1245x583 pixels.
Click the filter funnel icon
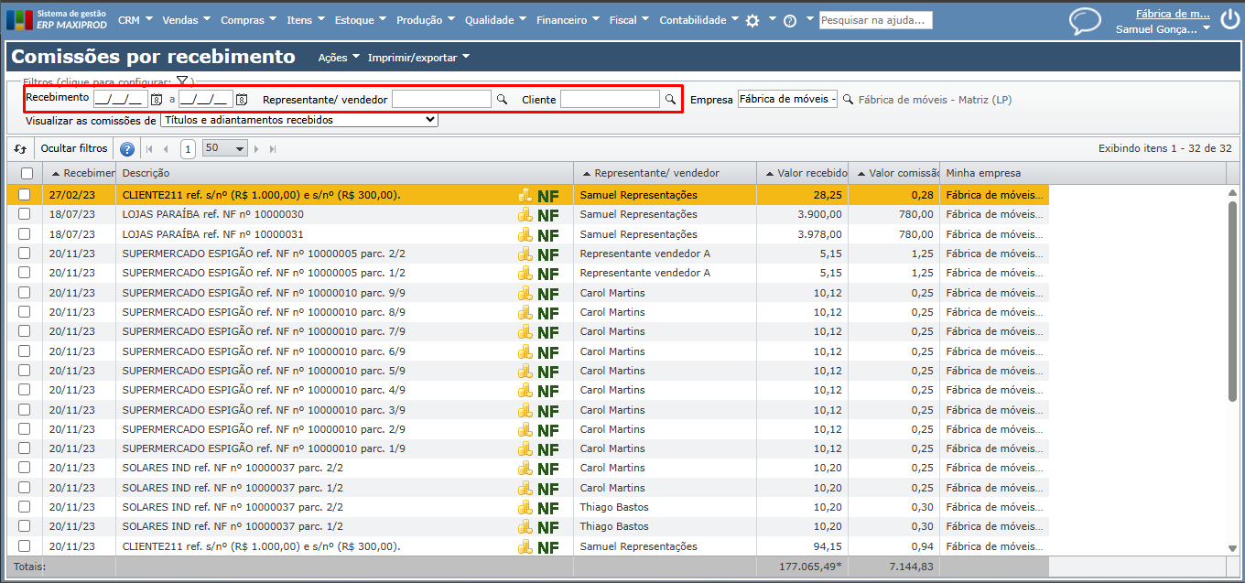tap(182, 81)
